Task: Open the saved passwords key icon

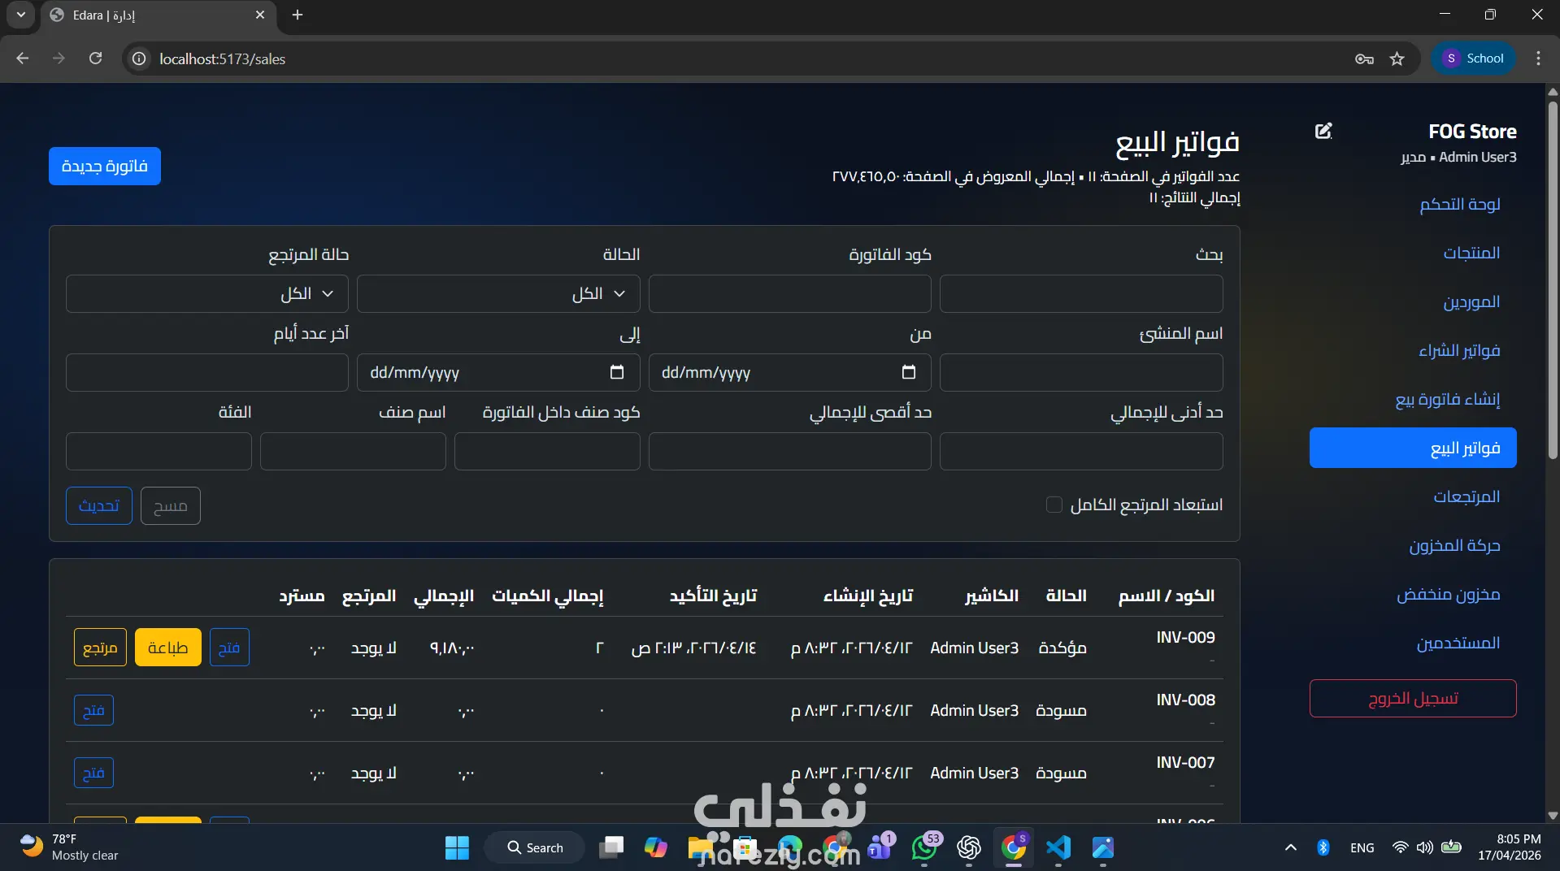Action: pyautogui.click(x=1364, y=58)
